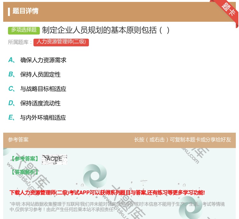Click the 所属题库 label
This screenshot has height=219, width=239.
pos(20,42)
